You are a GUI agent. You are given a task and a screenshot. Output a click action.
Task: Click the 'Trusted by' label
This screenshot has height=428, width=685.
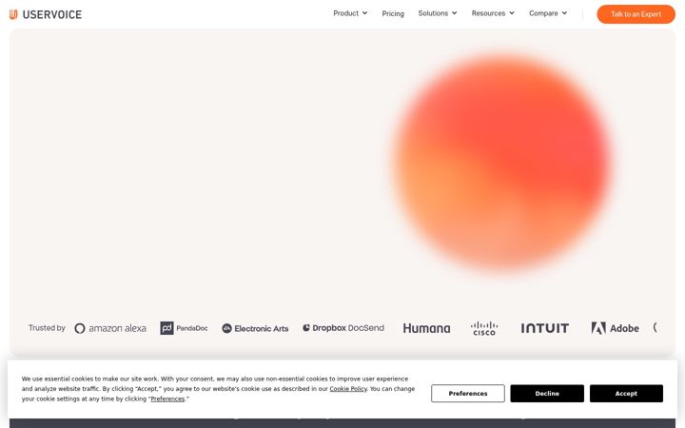[x=47, y=327]
